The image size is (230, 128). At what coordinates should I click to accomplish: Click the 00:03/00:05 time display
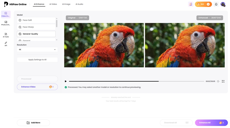(210, 81)
